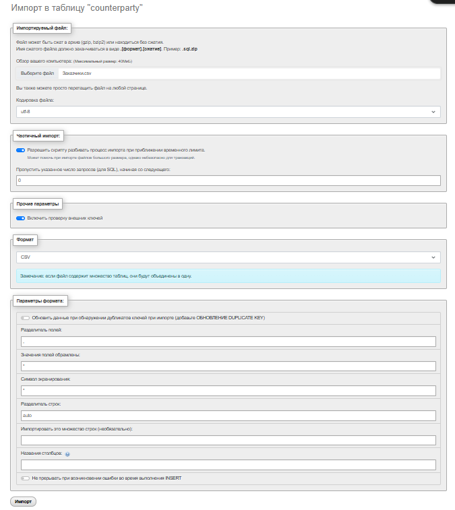Disable the toggle allowing script to split import
This screenshot has height=510, width=455.
pos(21,150)
